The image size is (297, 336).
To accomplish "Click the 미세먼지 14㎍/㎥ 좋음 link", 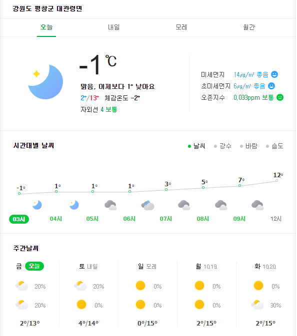I will point(251,74).
